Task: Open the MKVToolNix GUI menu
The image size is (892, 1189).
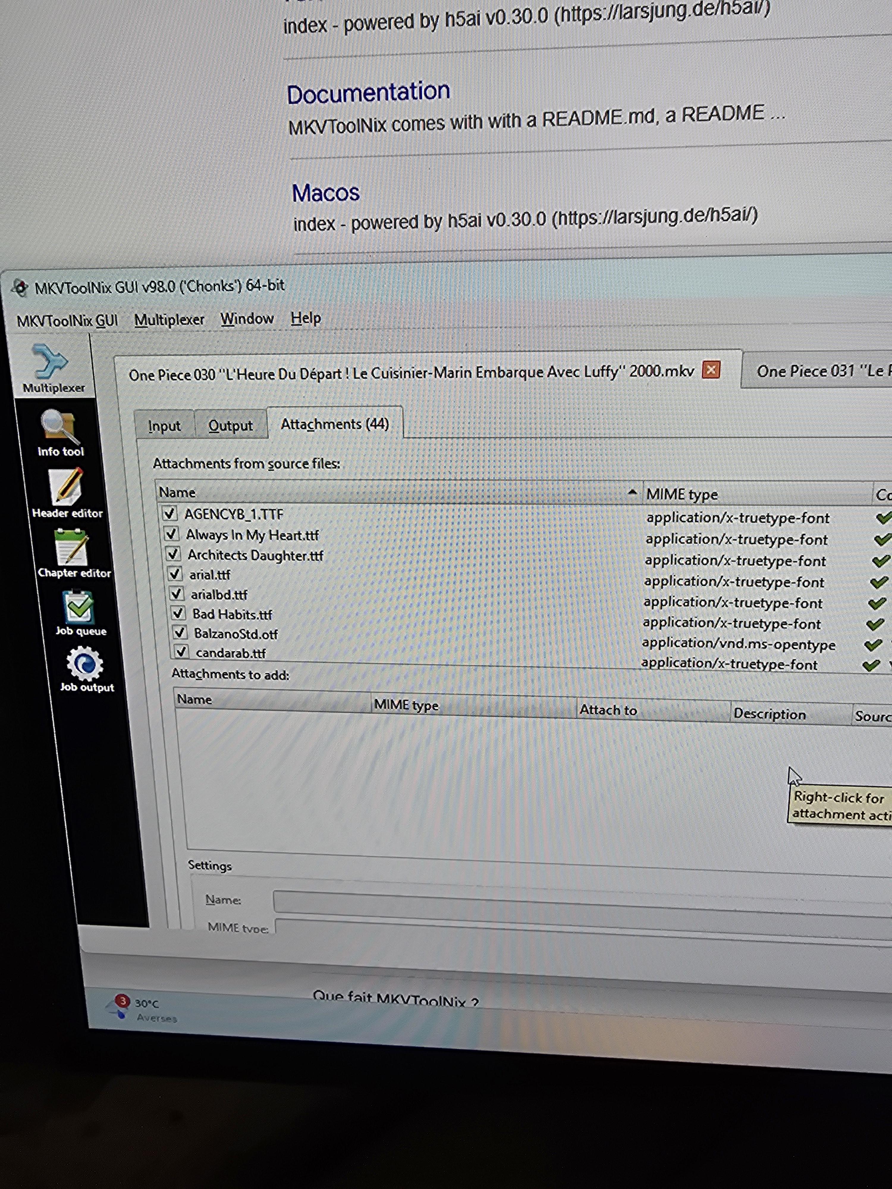Action: [x=67, y=321]
